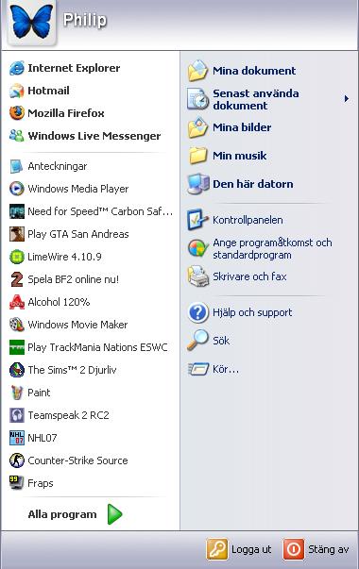Open Hjälp och support text link
359x569 pixels.
click(252, 312)
